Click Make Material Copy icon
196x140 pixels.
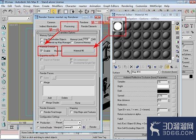click(x=137, y=67)
